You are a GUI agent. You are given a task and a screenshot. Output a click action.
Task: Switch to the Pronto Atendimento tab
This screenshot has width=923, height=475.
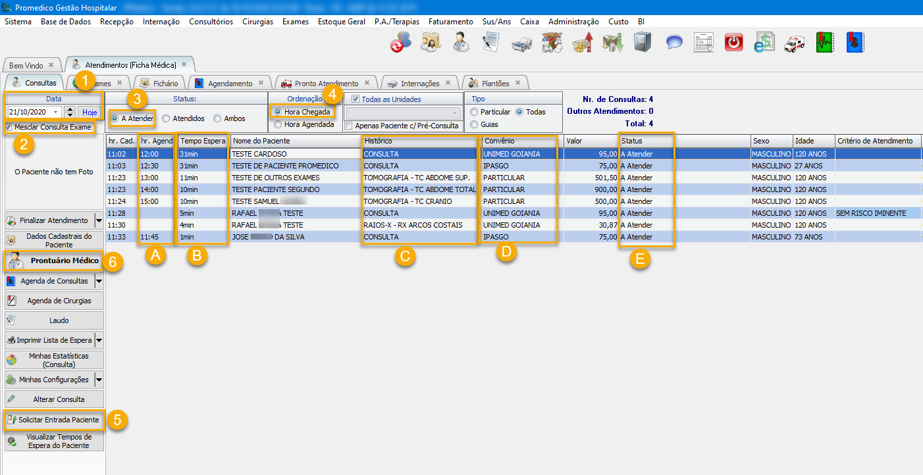(x=326, y=84)
